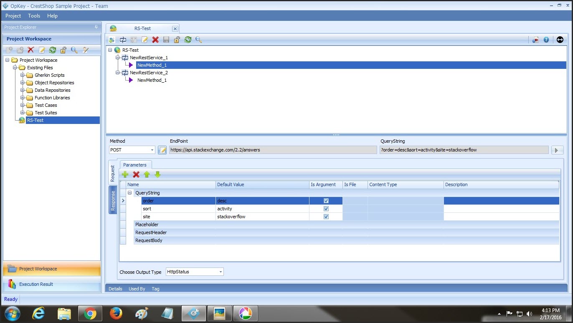The height and width of the screenshot is (323, 573).
Task: Expand the Test Cases folder
Action: point(23,105)
